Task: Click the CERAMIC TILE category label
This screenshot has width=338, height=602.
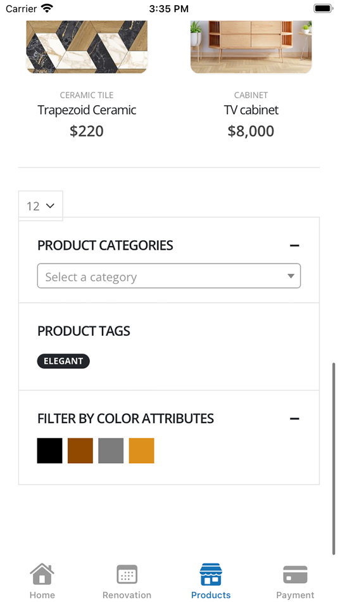Action: pyautogui.click(x=87, y=95)
